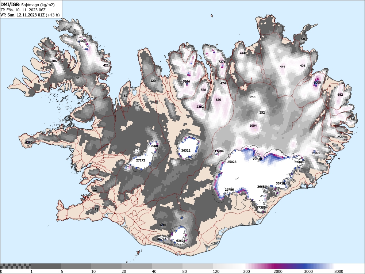
Task: Click the '5' legend scale label
Action: point(62,271)
